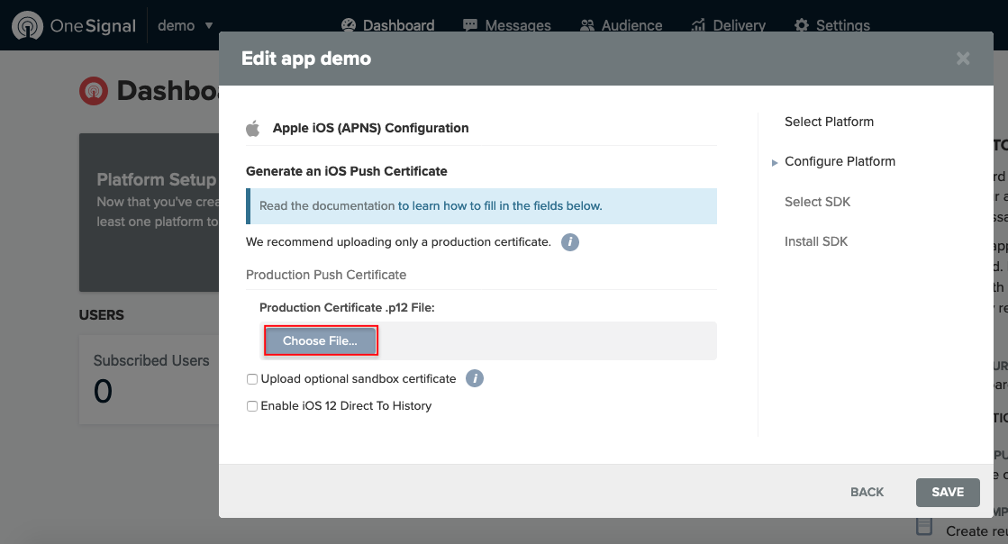Go to the Messages tab
The image size is (1008, 544).
click(x=507, y=26)
